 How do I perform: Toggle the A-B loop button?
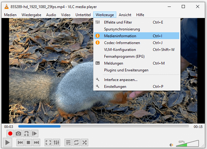26,133
